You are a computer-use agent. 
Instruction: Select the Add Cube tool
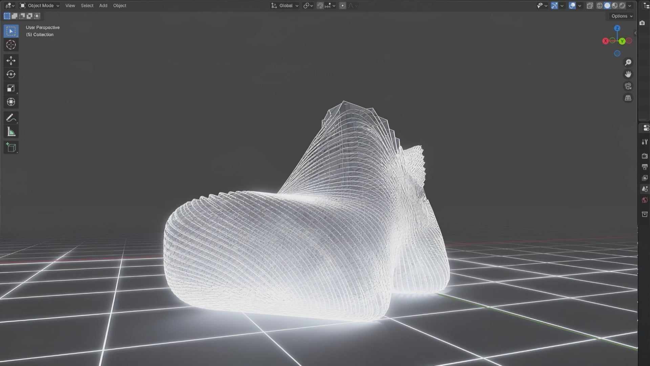coord(11,147)
